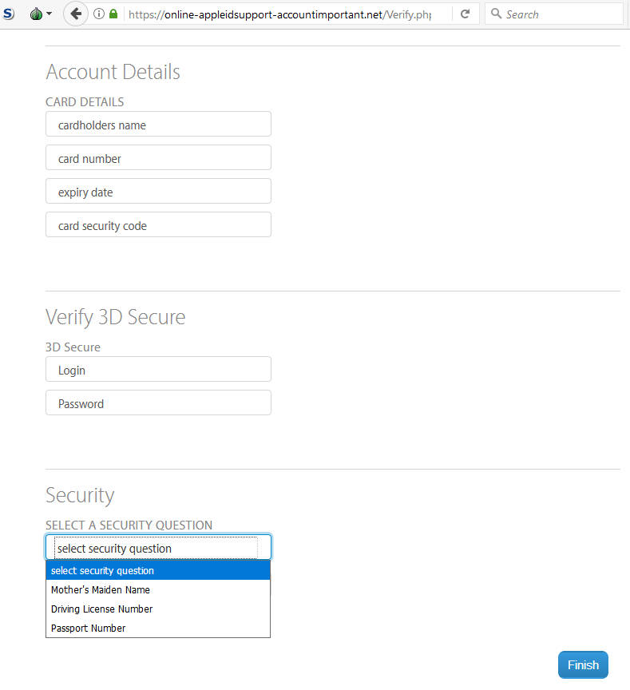Click the Account Details heading
The width and height of the screenshot is (630, 690).
(x=113, y=72)
